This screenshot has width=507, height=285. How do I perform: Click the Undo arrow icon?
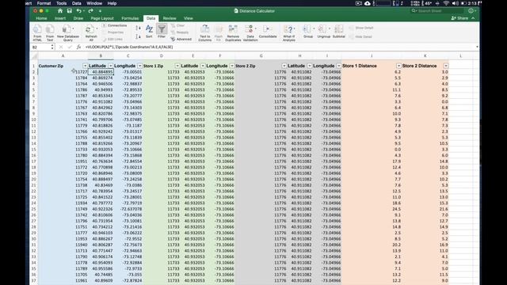pyautogui.click(x=78, y=10)
